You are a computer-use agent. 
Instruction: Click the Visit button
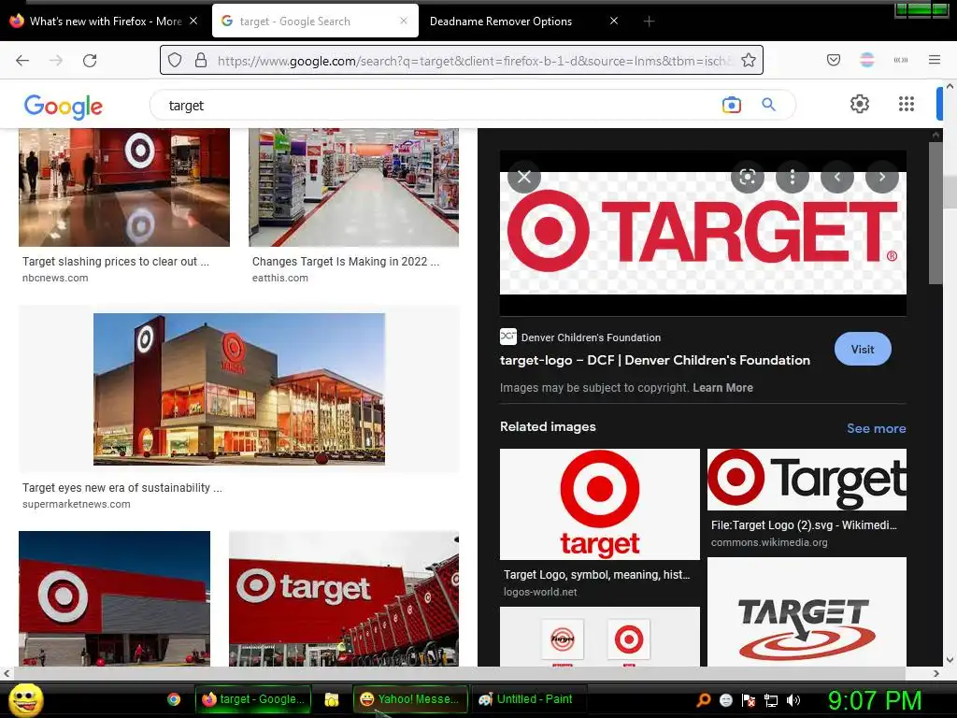tap(863, 350)
